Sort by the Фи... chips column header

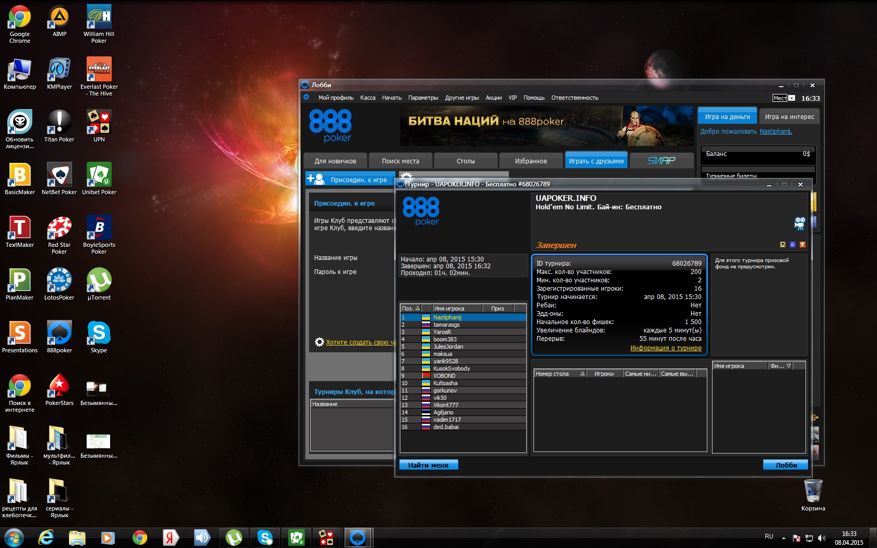(x=780, y=366)
